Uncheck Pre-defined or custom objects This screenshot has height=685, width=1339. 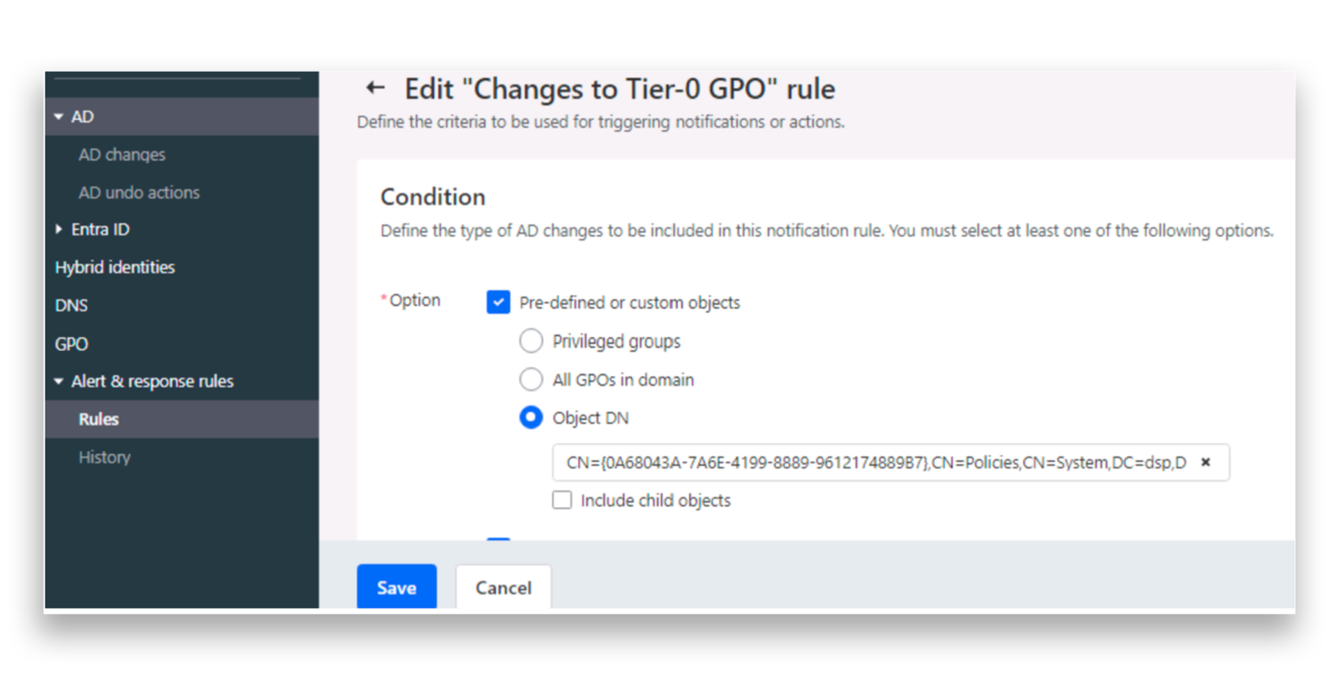(498, 302)
